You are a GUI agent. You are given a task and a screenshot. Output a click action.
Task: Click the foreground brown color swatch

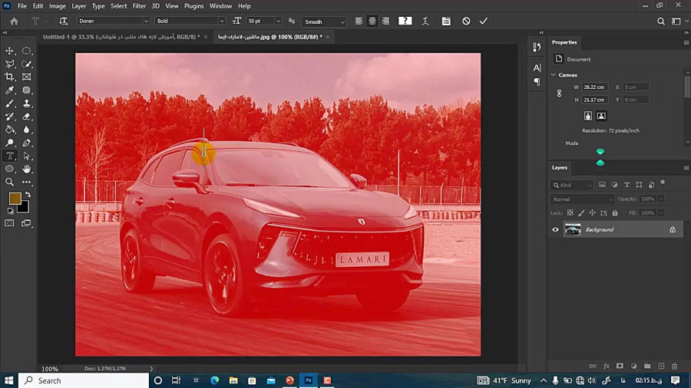[14, 198]
